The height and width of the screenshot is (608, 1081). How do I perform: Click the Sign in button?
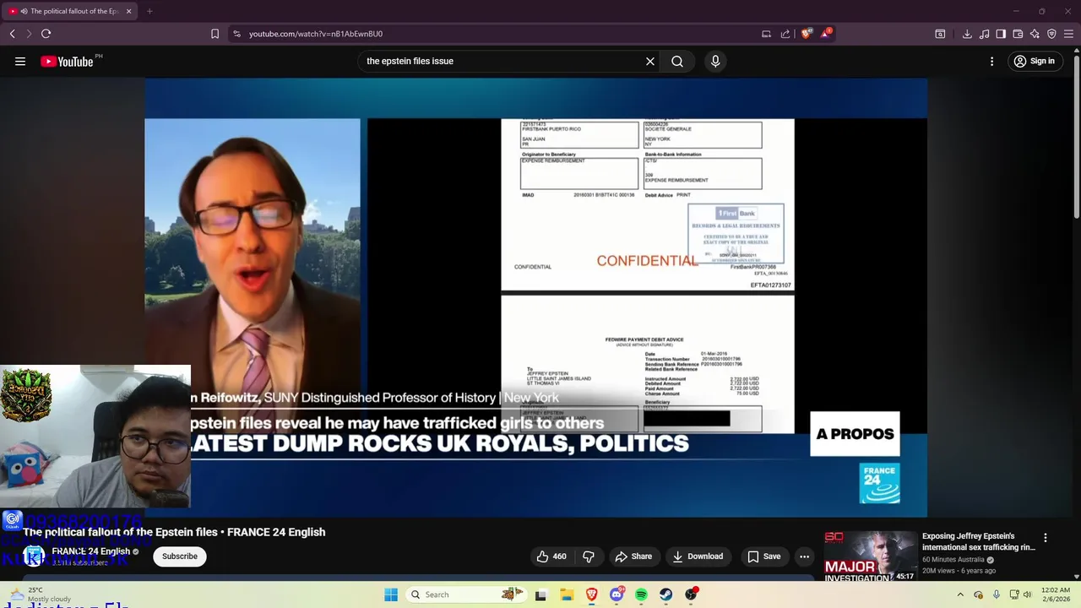(x=1035, y=61)
